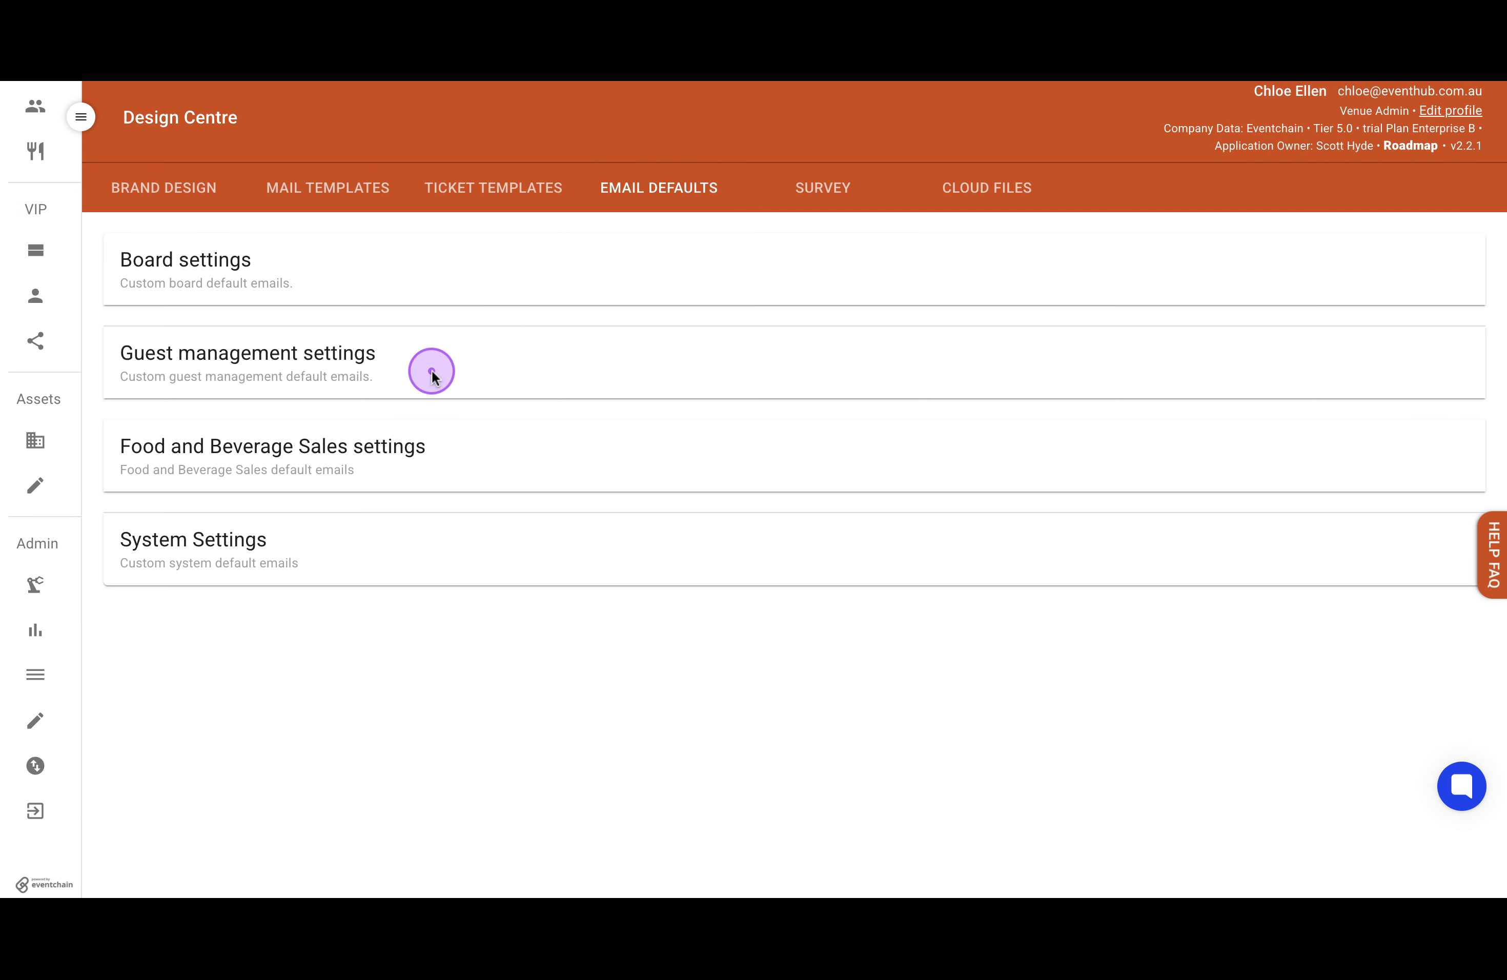Click the eventchain logo at bottom
Viewport: 1507px width, 980px height.
44,884
